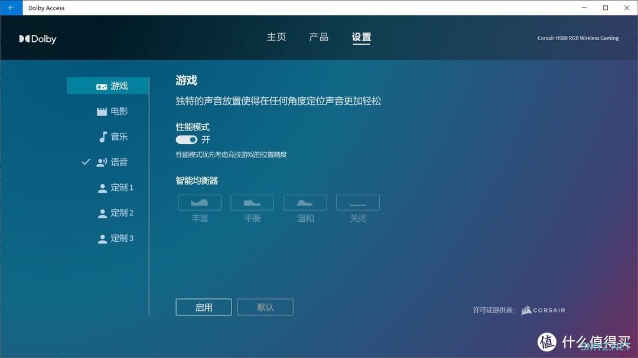Select the game controller icon for 游戏

pos(102,87)
